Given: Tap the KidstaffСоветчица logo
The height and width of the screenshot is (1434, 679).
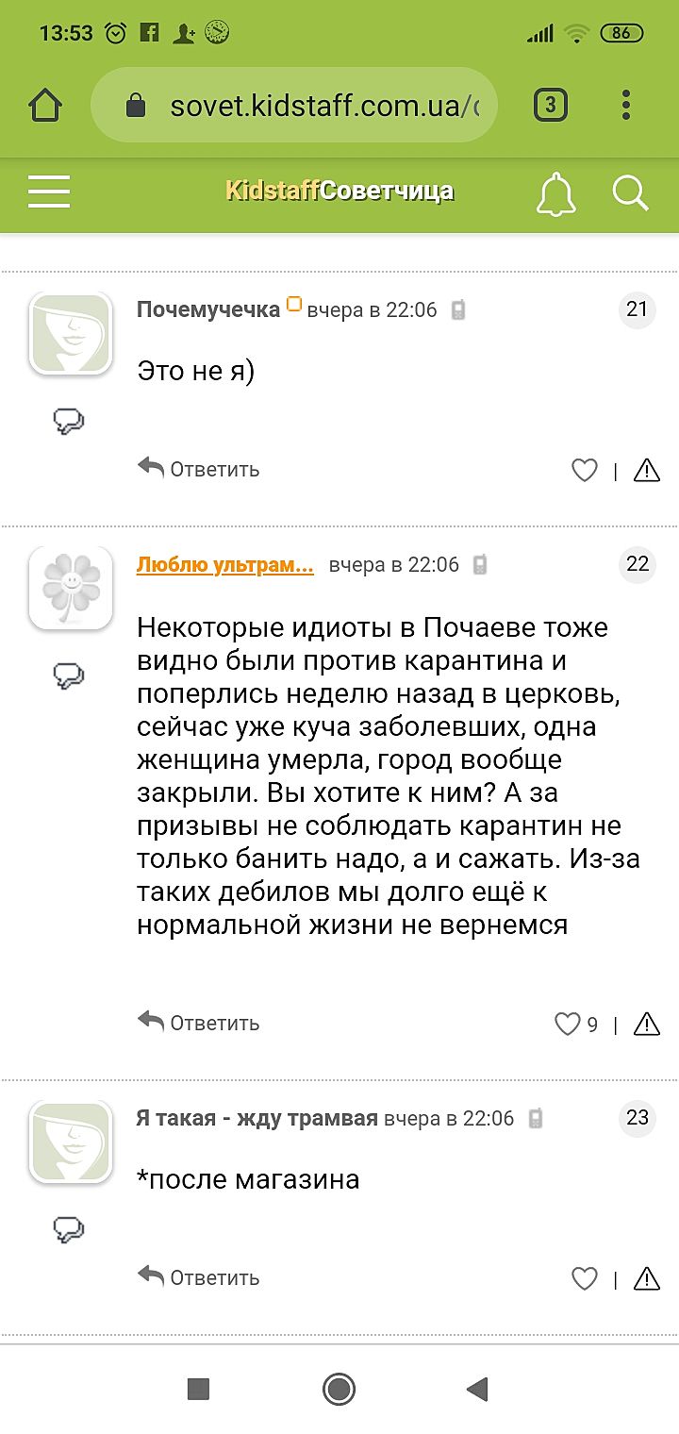Looking at the screenshot, I should 339,192.
